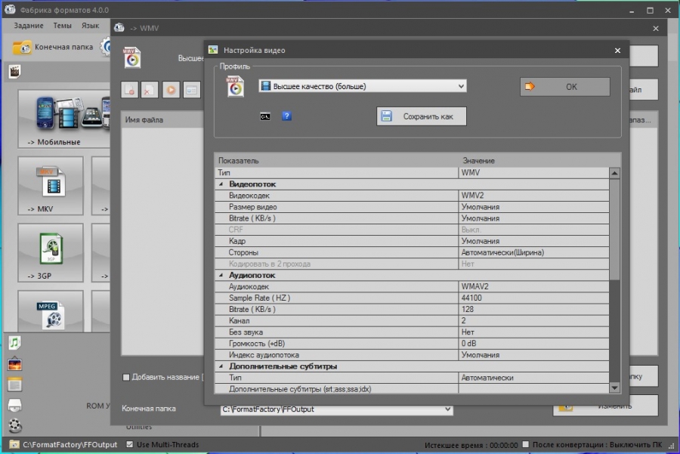Choose the 3GP conversion tile

[x=51, y=252]
